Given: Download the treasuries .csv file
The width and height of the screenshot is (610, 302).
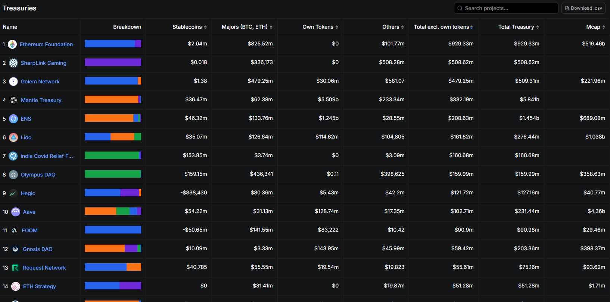Looking at the screenshot, I should coord(583,8).
